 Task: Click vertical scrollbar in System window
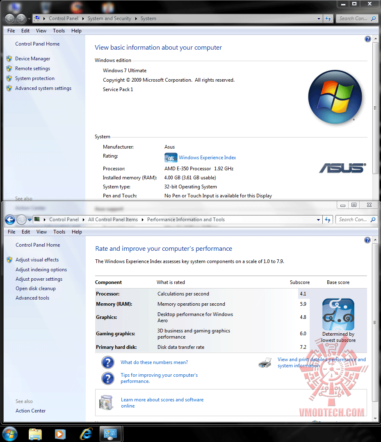pos(375,108)
